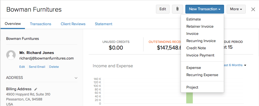259x106 pixels.
Task: Click Richard Jones's avatar picture
Action: [x=11, y=55]
